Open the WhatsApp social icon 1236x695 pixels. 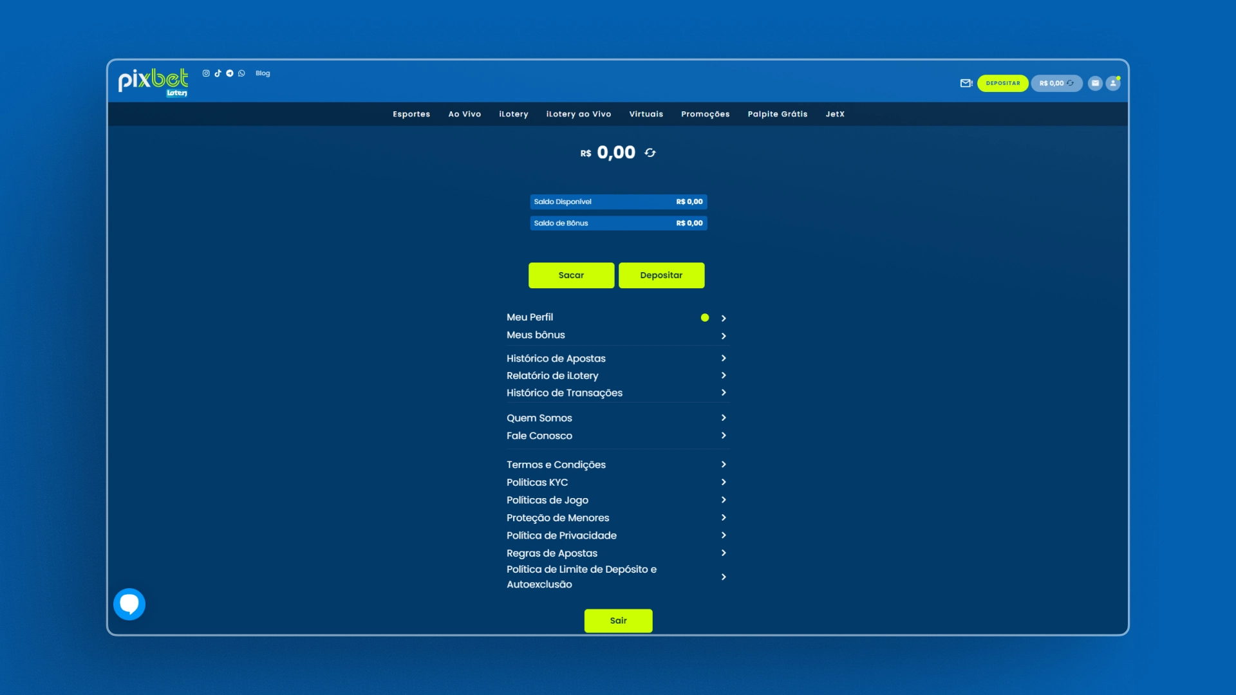click(241, 73)
